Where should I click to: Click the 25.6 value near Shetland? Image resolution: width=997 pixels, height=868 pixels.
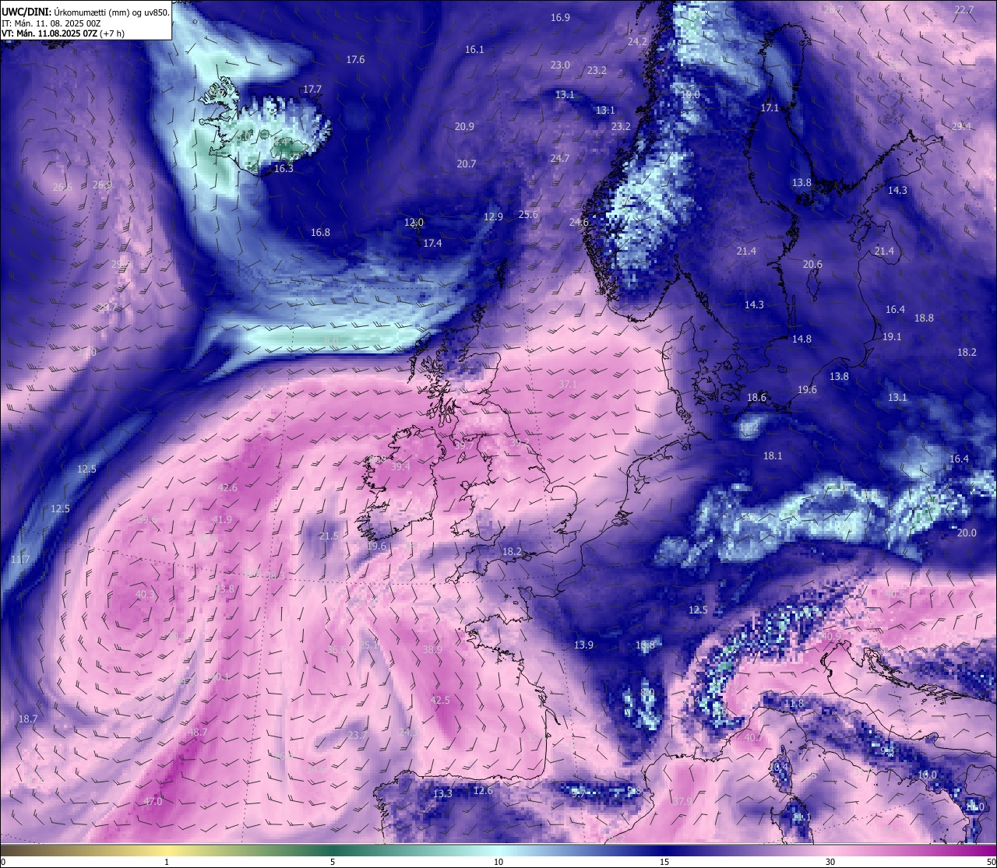click(x=528, y=214)
